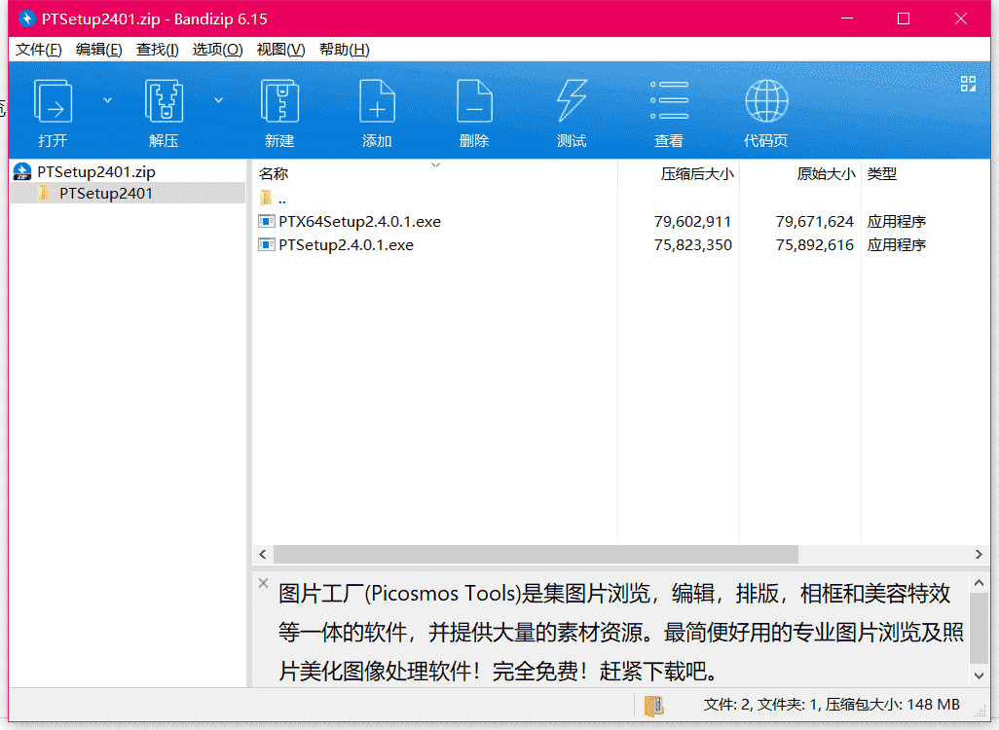
Task: Click the zip icon beside PTSetup2401.zip
Action: (x=22, y=171)
